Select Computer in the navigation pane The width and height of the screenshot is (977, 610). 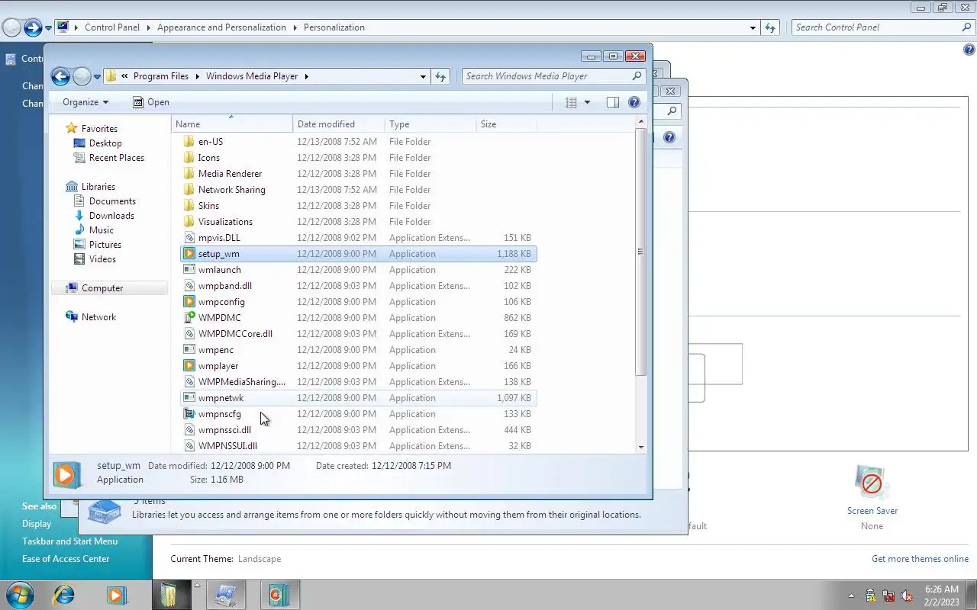click(102, 288)
